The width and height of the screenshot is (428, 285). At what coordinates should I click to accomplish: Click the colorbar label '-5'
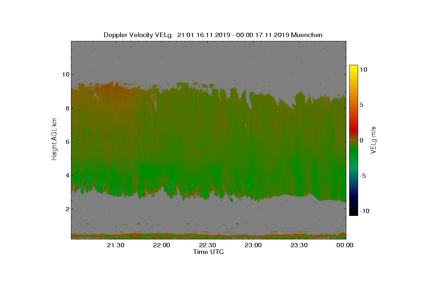(x=363, y=176)
